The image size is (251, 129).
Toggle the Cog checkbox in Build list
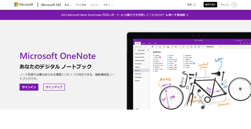point(154,57)
